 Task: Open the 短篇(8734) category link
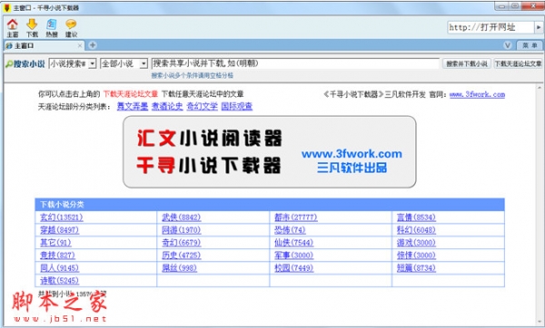pos(416,267)
